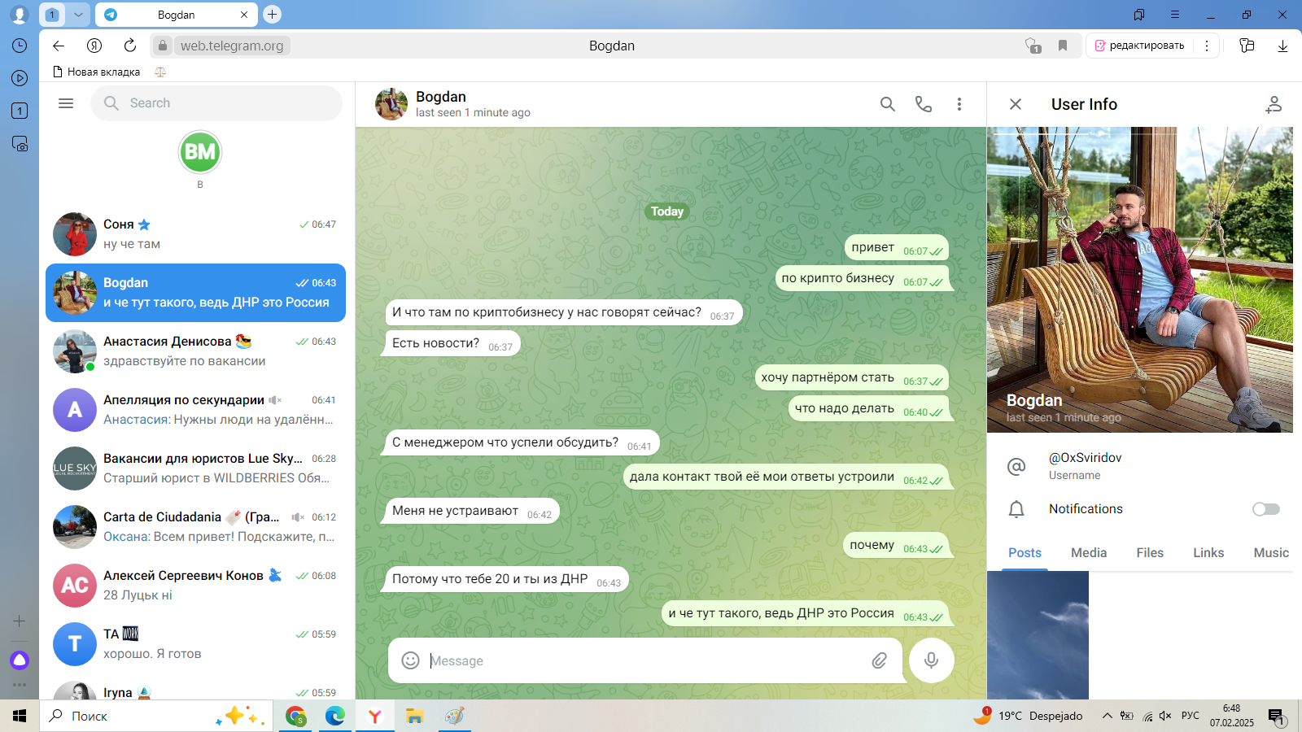Open the Windows notification center
This screenshot has width=1302, height=732.
pos(1276,717)
